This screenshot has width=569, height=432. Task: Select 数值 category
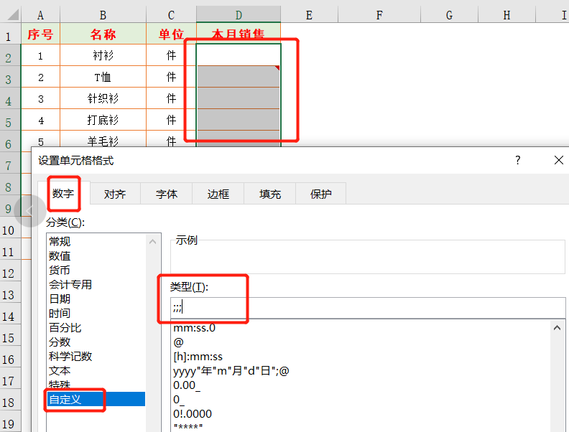pos(96,256)
